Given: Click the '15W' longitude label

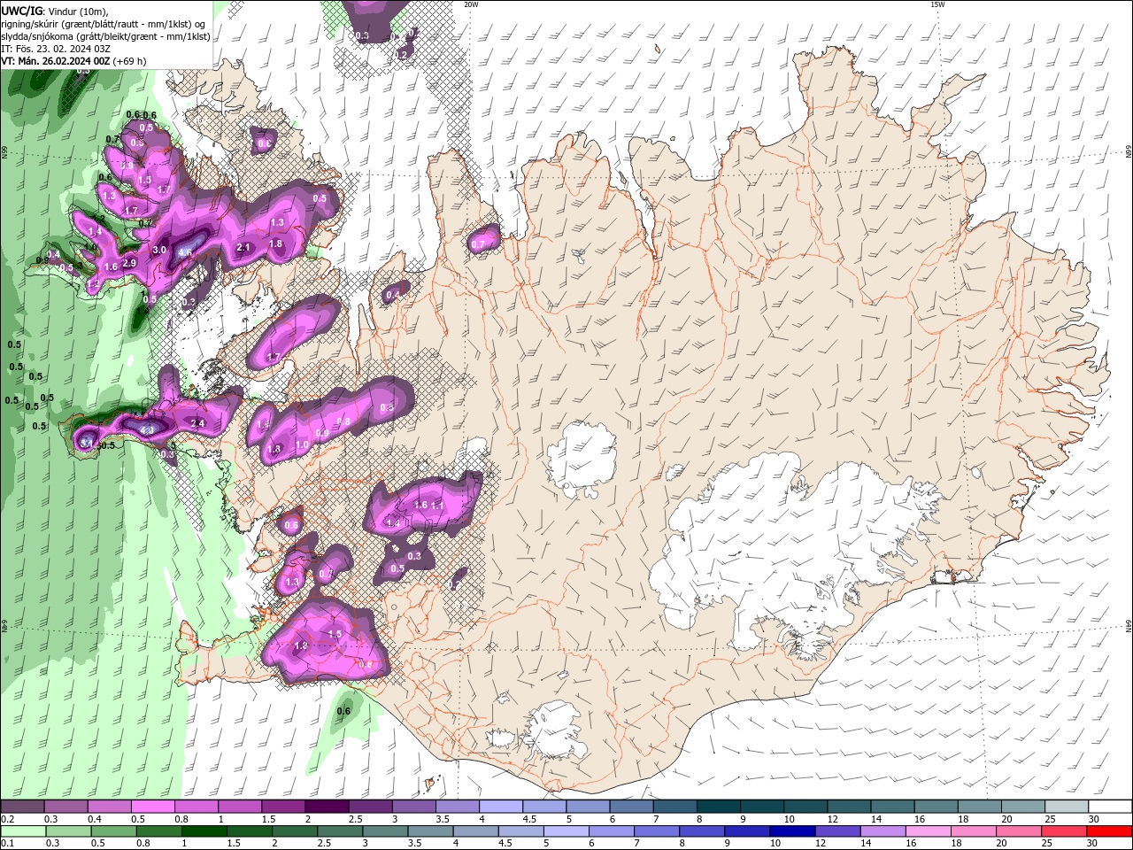Looking at the screenshot, I should 937,4.
